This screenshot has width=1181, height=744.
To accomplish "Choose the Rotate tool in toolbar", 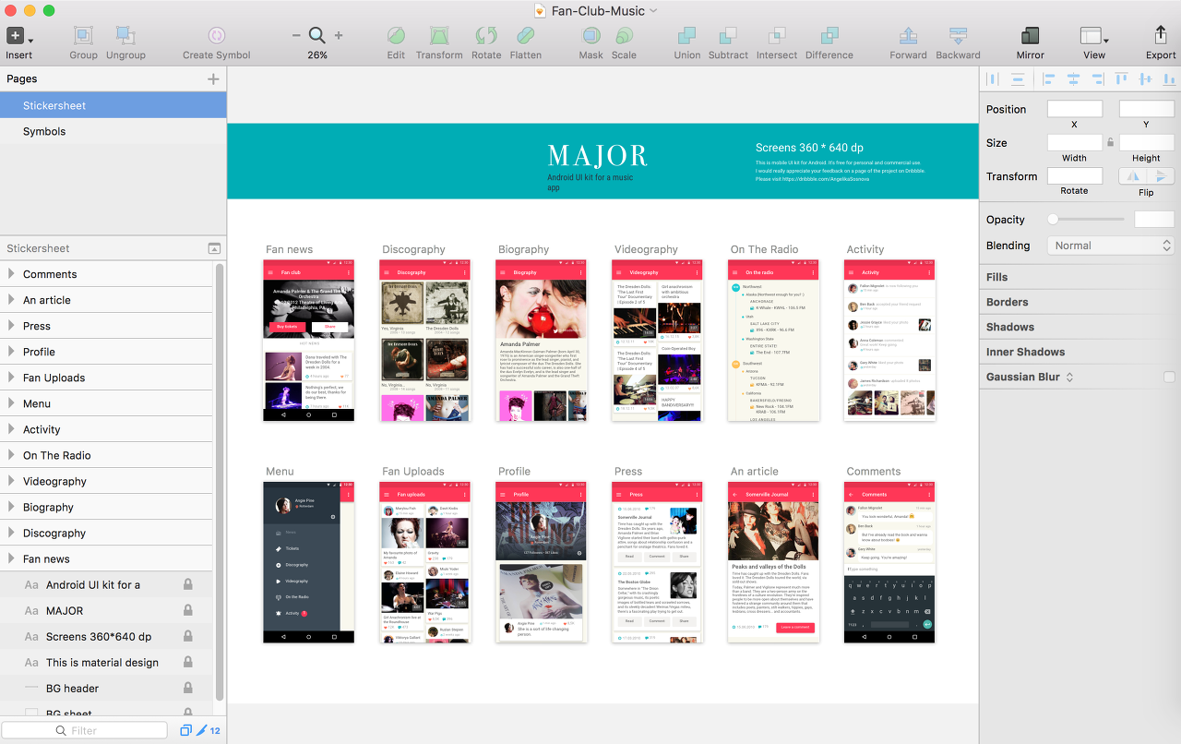I will [x=486, y=36].
